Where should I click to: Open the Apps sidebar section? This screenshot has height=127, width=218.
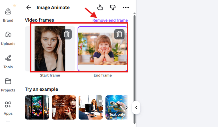coord(8,108)
